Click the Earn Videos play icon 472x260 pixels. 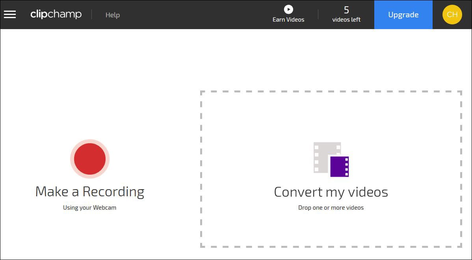288,9
